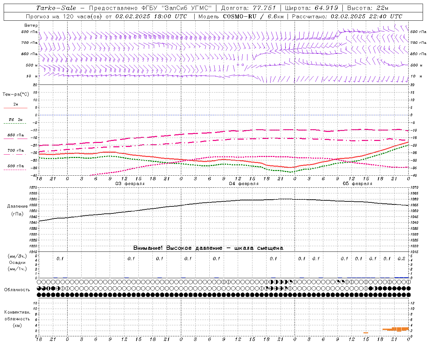Click the 'Прогноз на 120 часа(ов)' forecast text
The width and height of the screenshot is (428, 342).
point(64,16)
